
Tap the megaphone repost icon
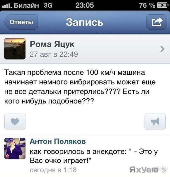click(x=155, y=121)
